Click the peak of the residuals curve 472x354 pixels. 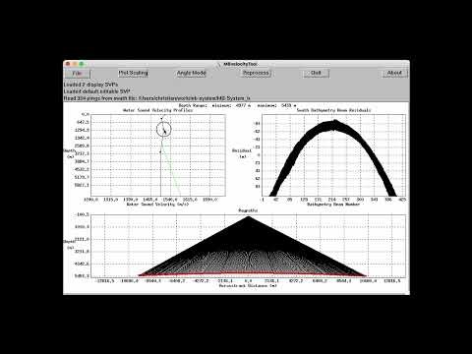(334, 123)
